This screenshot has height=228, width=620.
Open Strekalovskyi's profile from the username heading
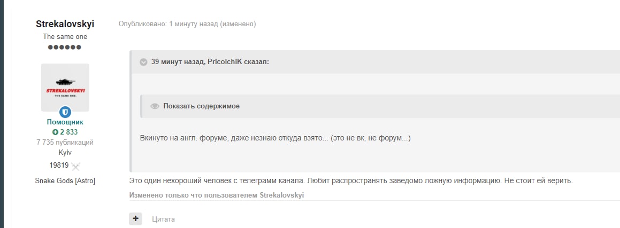[x=65, y=25]
